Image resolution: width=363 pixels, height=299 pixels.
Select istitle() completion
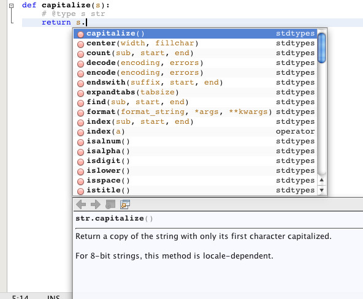(x=195, y=191)
